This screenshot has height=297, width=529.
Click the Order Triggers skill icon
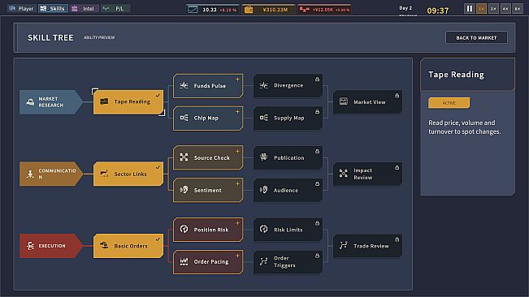[264, 261]
